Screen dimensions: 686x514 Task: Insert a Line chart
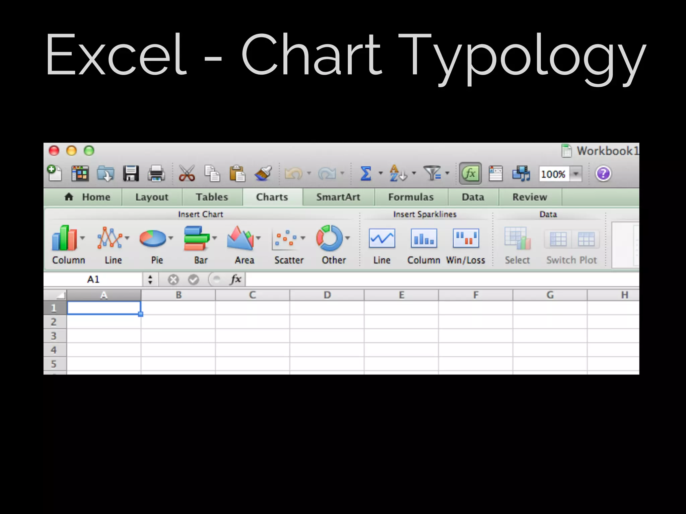113,245
